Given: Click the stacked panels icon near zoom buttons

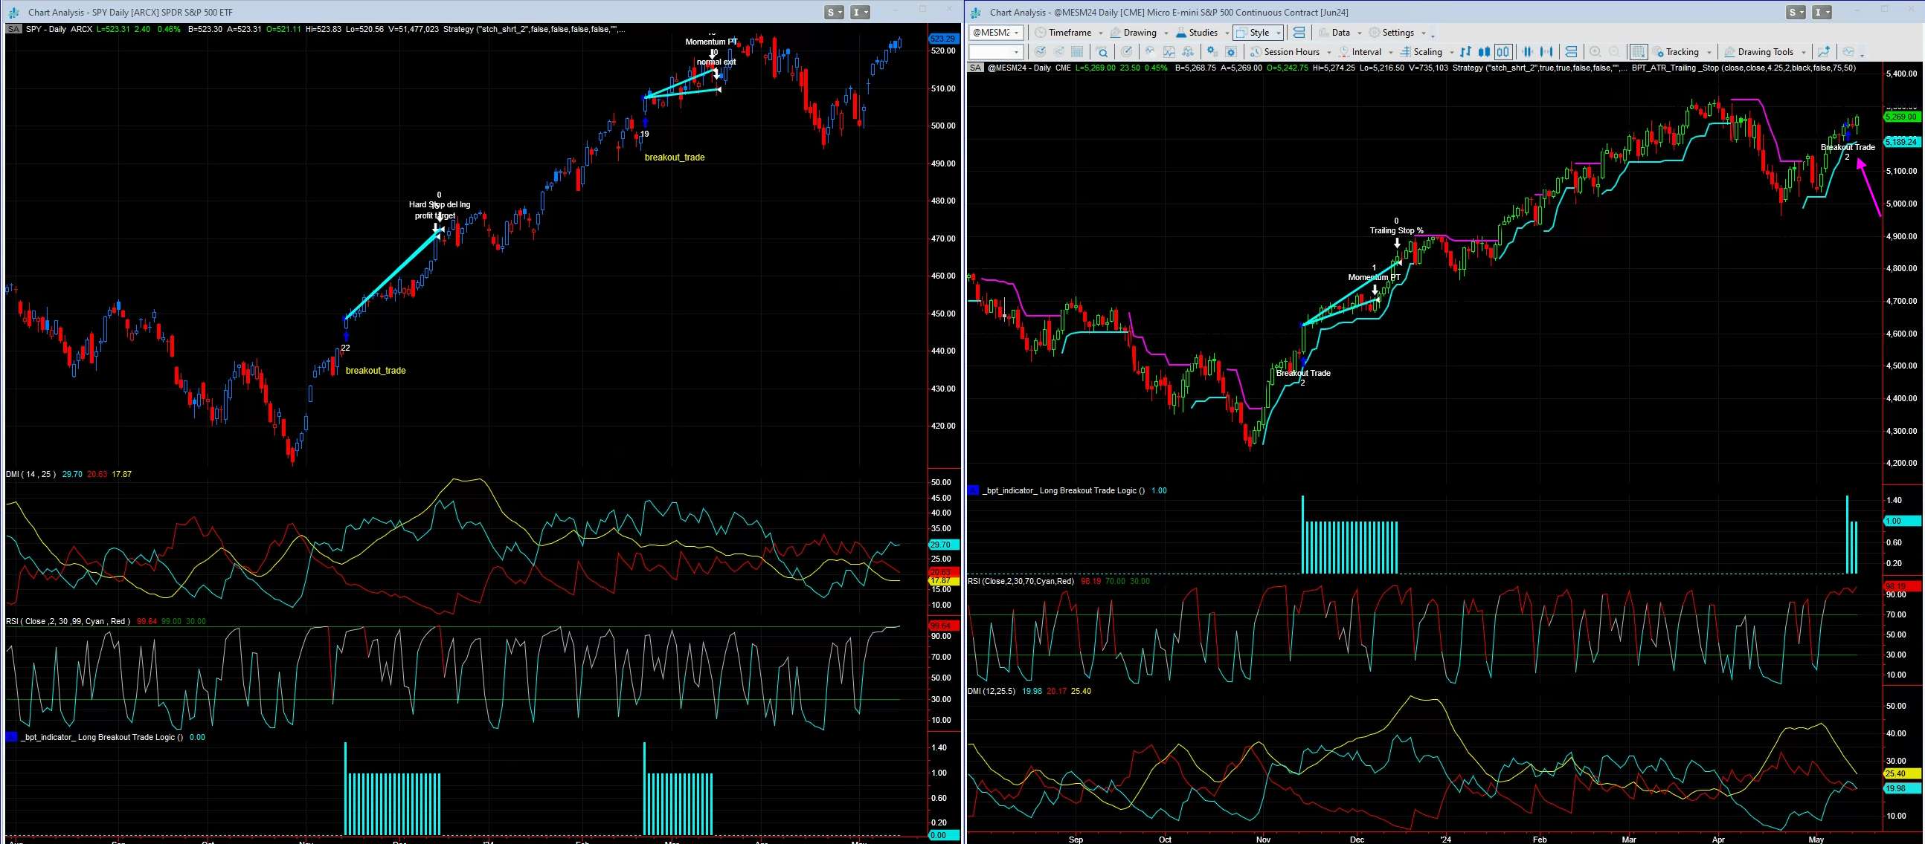Looking at the screenshot, I should click(x=1571, y=51).
